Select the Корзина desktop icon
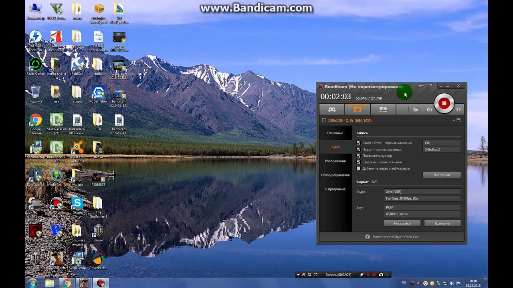This screenshot has height=288, width=513. (35, 94)
